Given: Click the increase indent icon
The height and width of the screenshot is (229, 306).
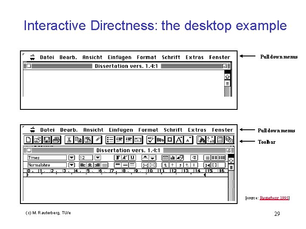Looking at the screenshot, I should pyautogui.click(x=129, y=140).
